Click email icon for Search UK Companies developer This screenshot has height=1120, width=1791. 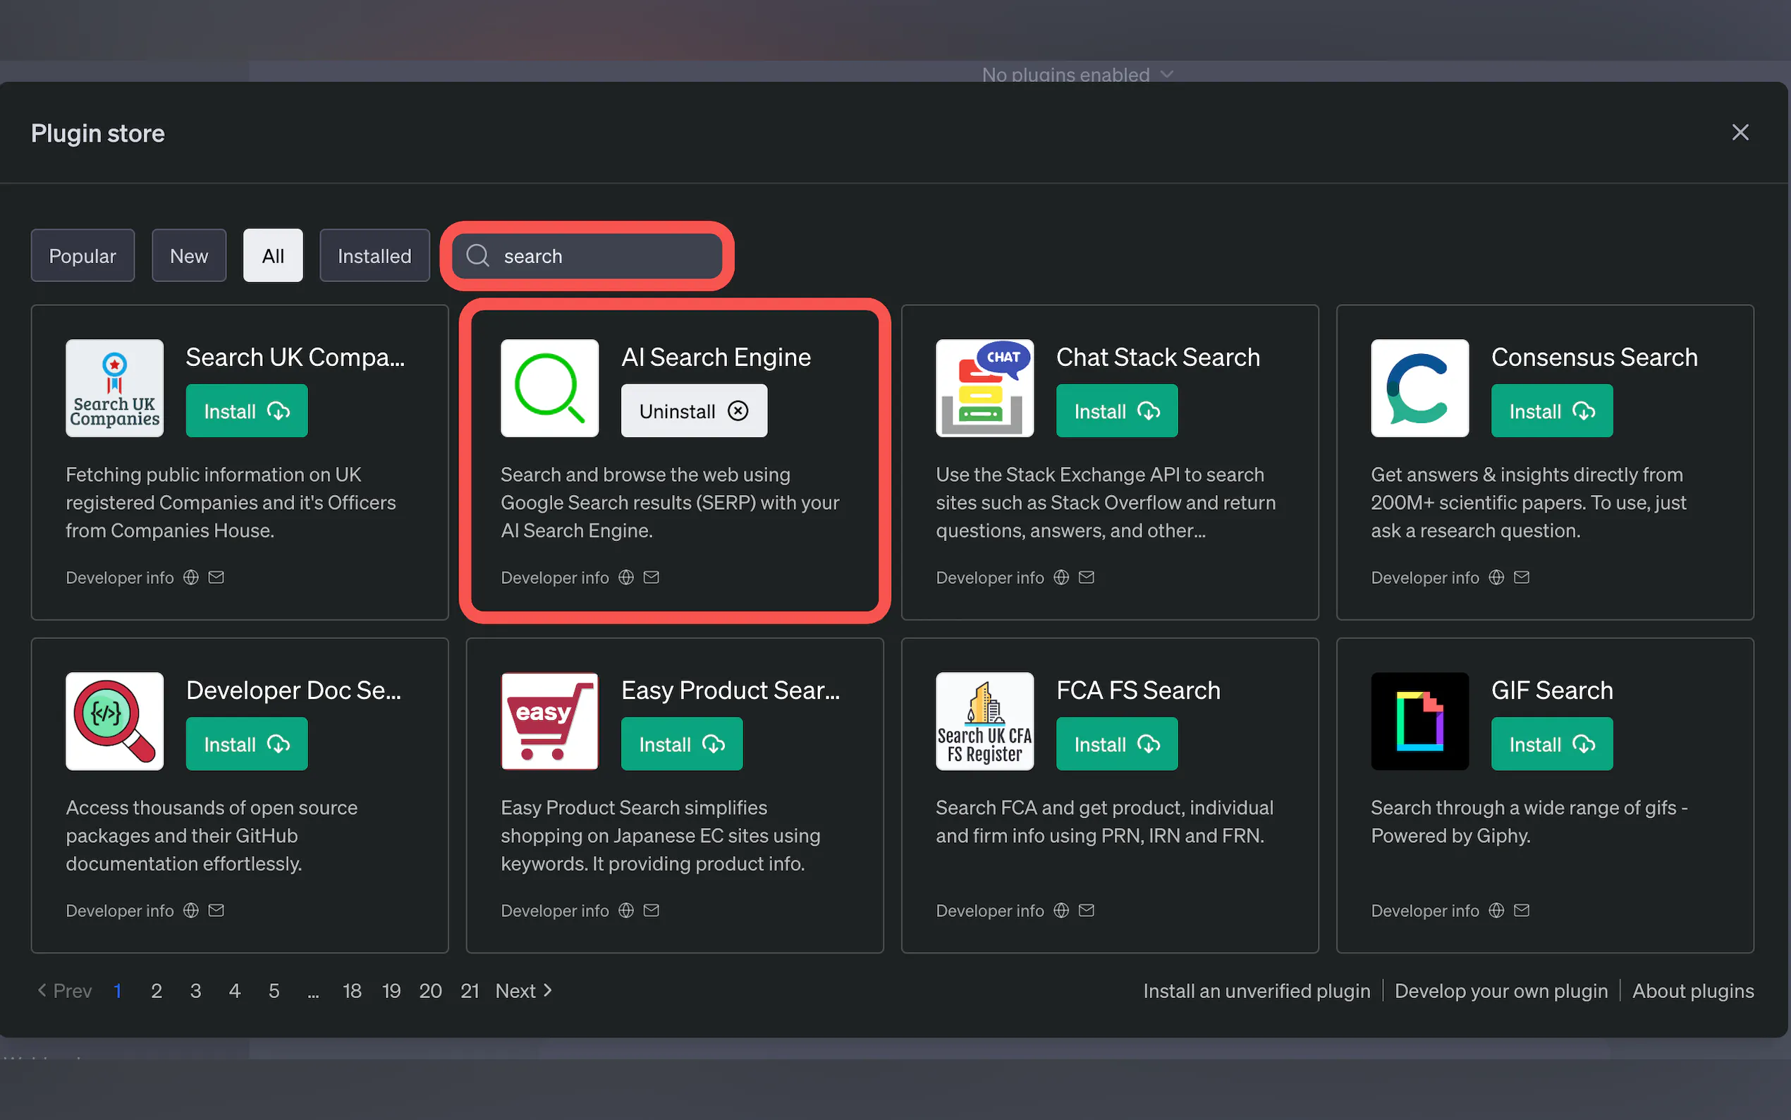coord(216,577)
